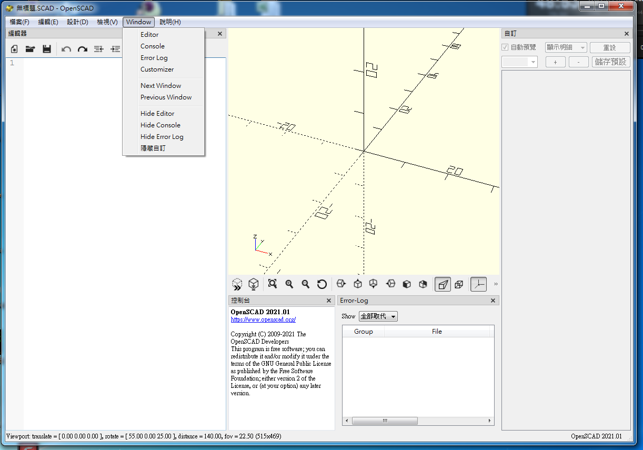Click the Error-Log horizontal scrollbar thumb

point(385,421)
